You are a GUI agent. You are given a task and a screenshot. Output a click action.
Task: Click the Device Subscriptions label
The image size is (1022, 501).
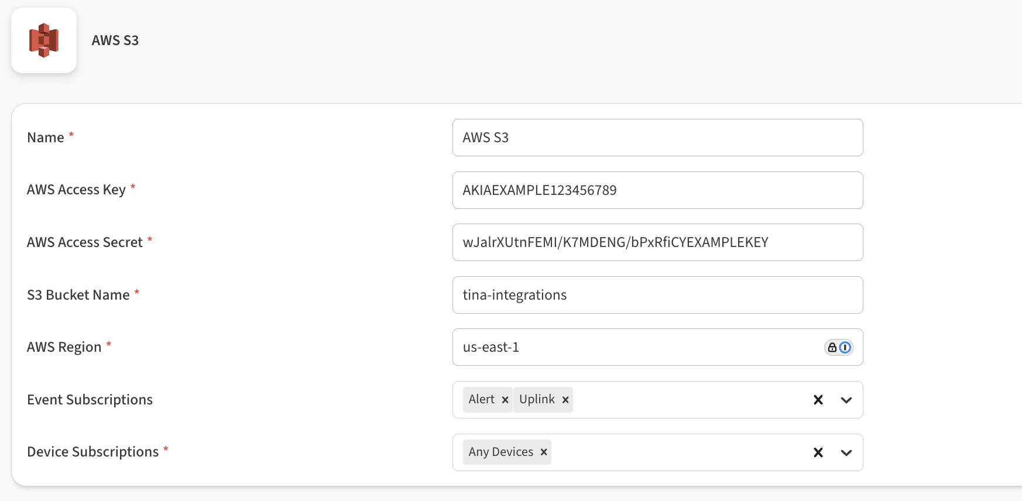click(x=93, y=452)
